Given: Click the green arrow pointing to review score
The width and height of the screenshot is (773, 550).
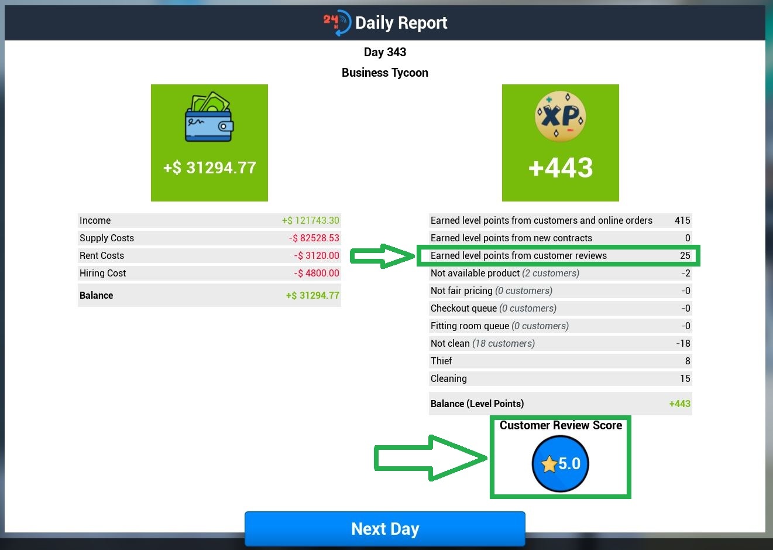Looking at the screenshot, I should (431, 458).
